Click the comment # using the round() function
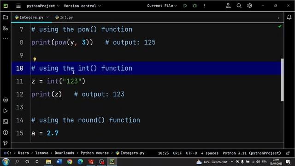The height and width of the screenshot is (166, 295). (x=86, y=120)
